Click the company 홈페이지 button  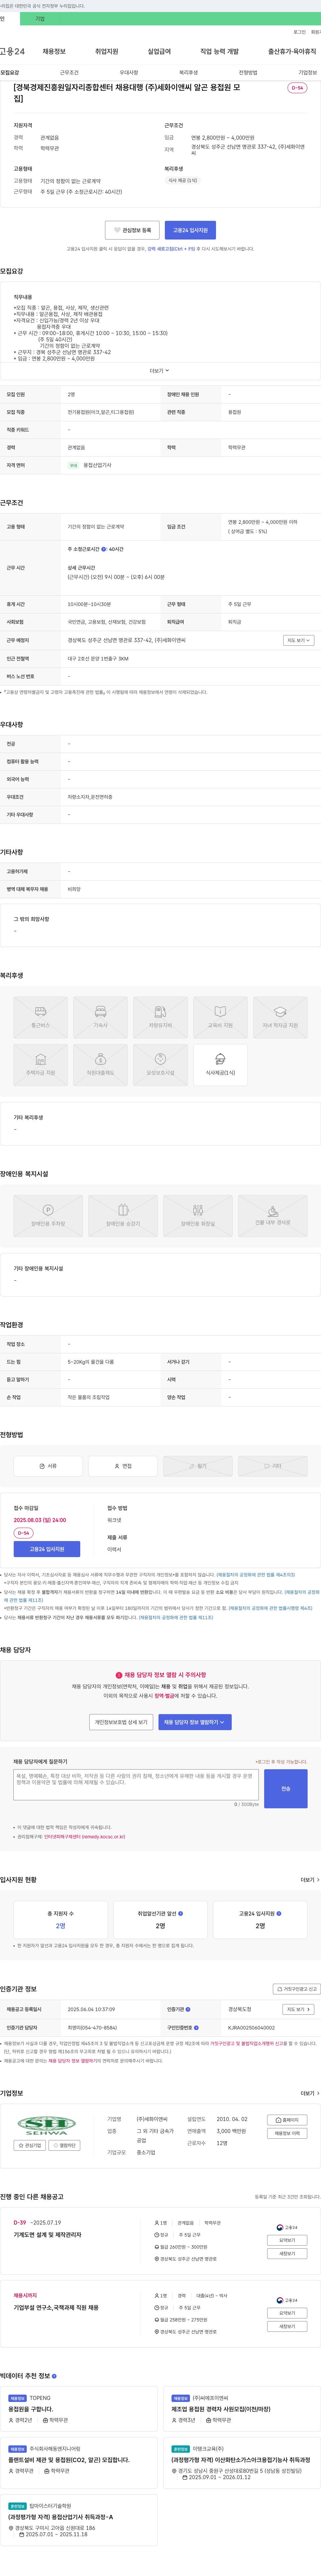click(x=287, y=2120)
